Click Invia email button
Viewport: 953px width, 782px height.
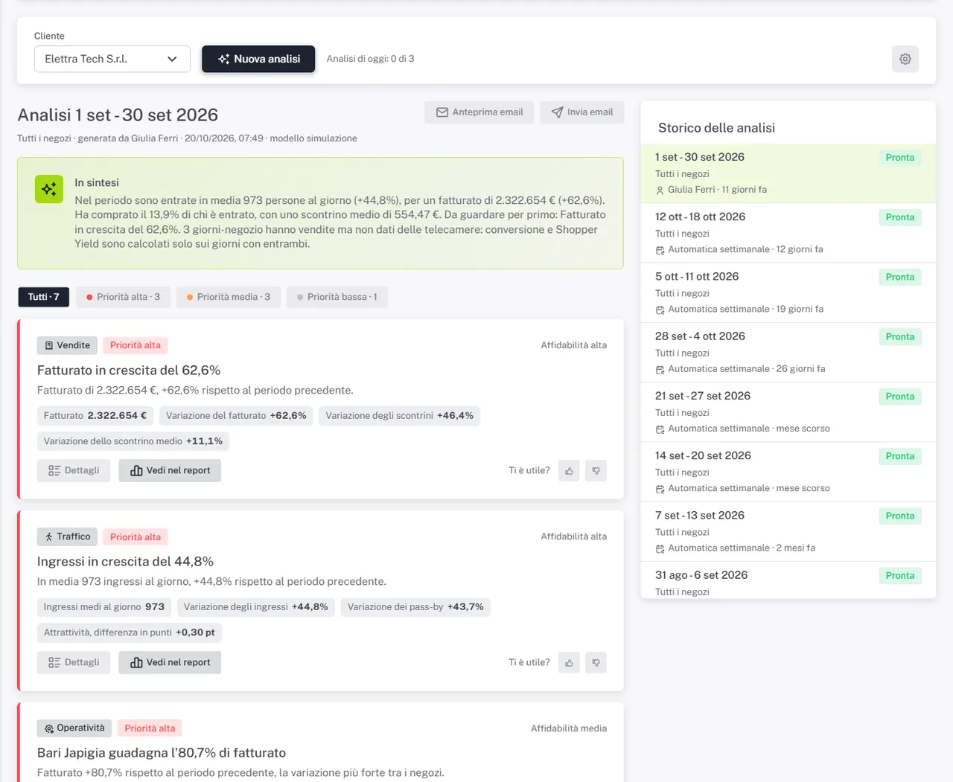point(581,112)
